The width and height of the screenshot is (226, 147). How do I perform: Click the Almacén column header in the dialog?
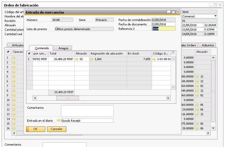pyautogui.click(x=82, y=54)
